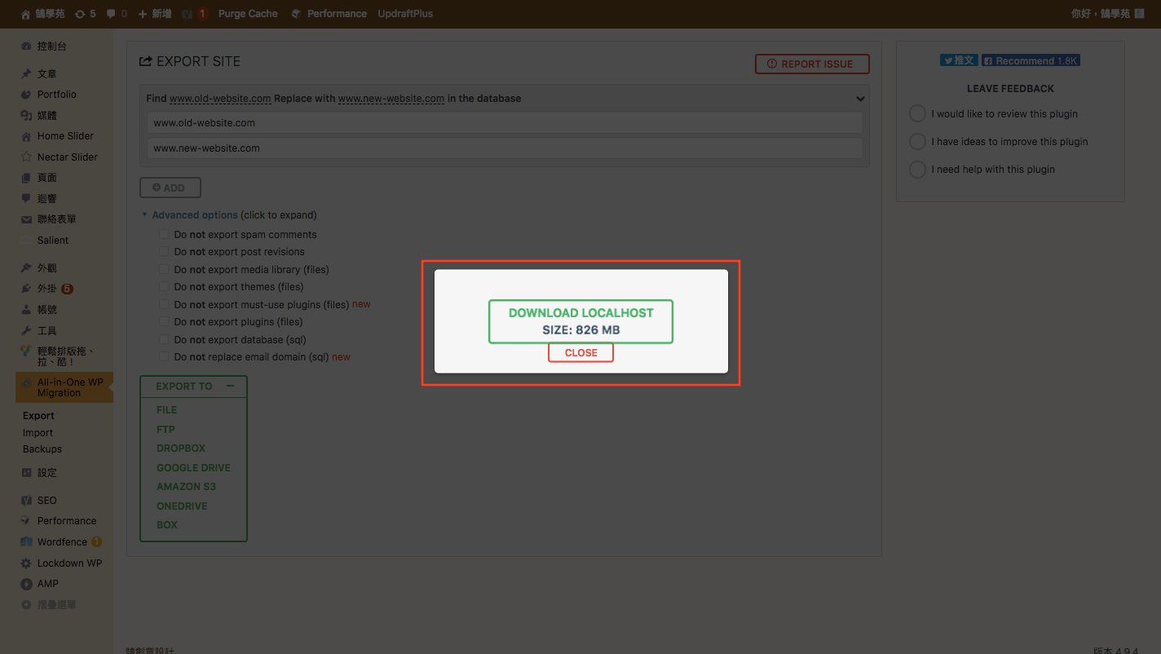Image resolution: width=1161 pixels, height=654 pixels.
Task: Click the Portfolio sidebar icon
Action: click(x=26, y=95)
